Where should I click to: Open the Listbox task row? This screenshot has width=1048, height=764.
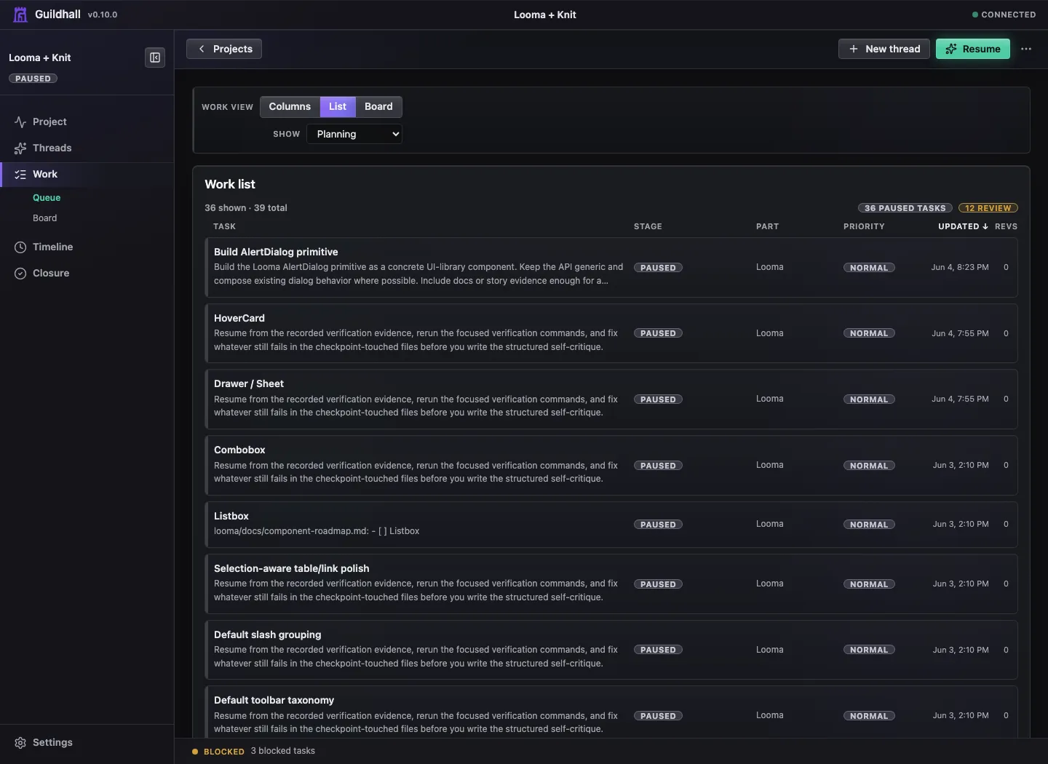(611, 524)
